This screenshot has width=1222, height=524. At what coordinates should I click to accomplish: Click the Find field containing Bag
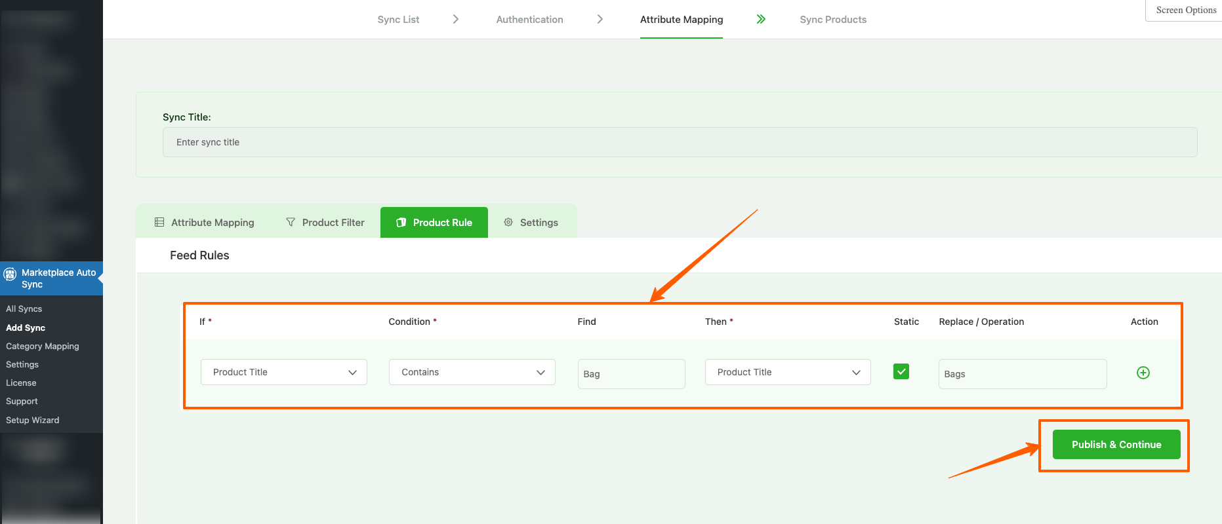631,374
